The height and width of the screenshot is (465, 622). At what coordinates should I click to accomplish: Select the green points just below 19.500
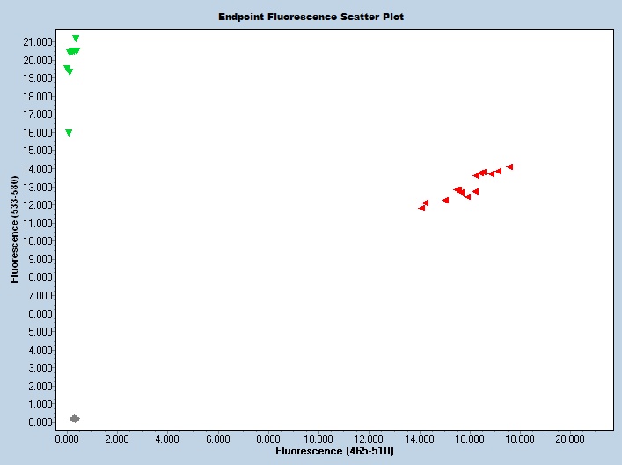pyautogui.click(x=68, y=70)
